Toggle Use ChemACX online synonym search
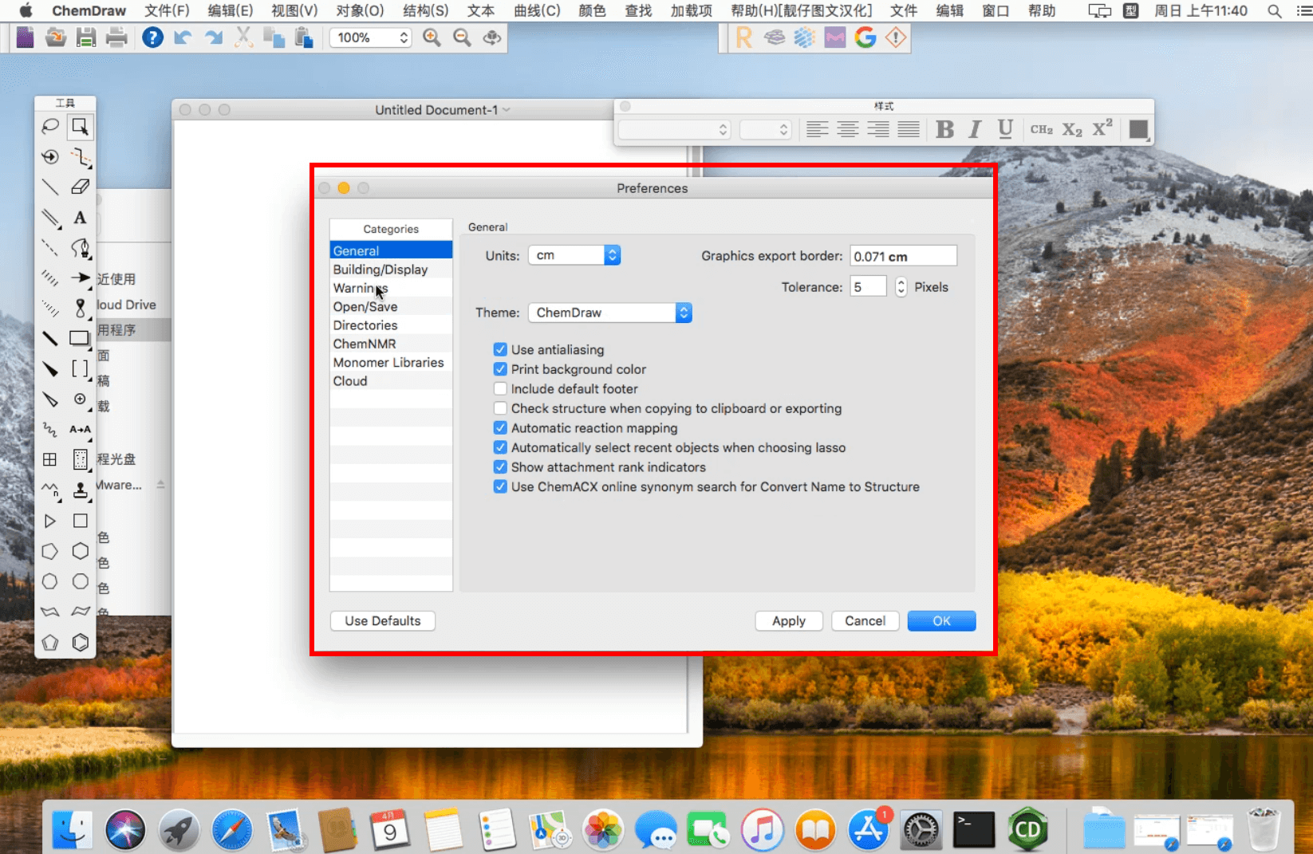This screenshot has height=854, width=1313. [x=500, y=486]
